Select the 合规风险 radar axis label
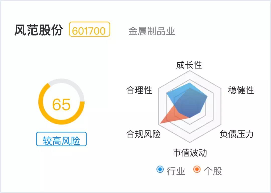 [143, 134]
